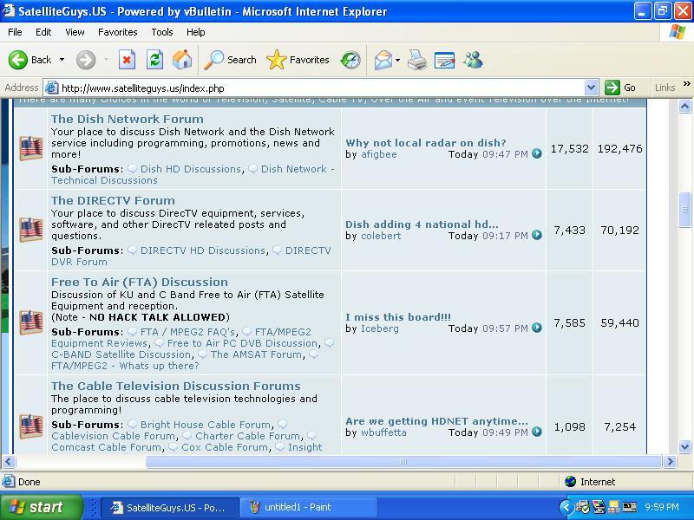Open the History toolbar icon
694x520 pixels.
[x=350, y=60]
